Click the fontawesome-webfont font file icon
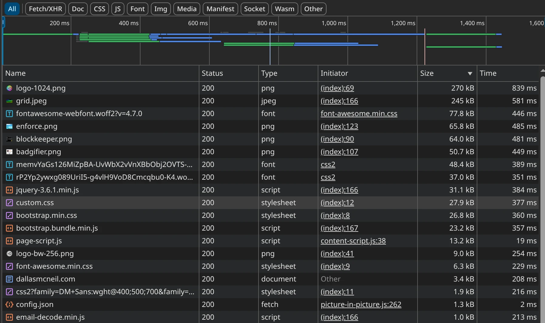This screenshot has width=545, height=323. pos(9,114)
